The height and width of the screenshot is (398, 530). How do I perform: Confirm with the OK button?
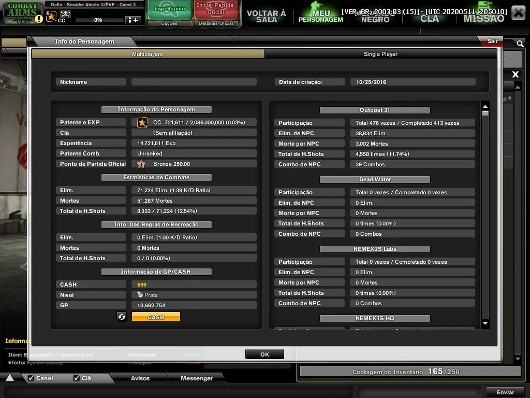click(x=264, y=354)
